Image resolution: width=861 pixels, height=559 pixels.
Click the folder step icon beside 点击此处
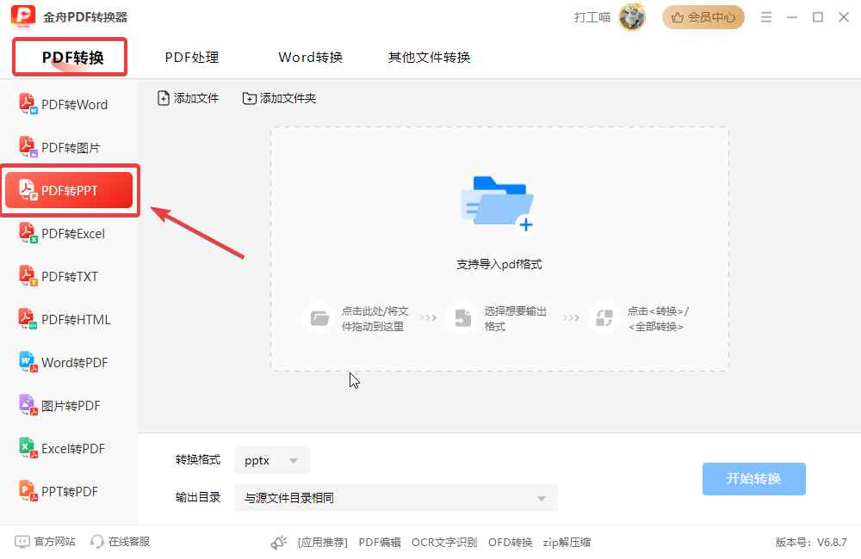pyautogui.click(x=319, y=318)
